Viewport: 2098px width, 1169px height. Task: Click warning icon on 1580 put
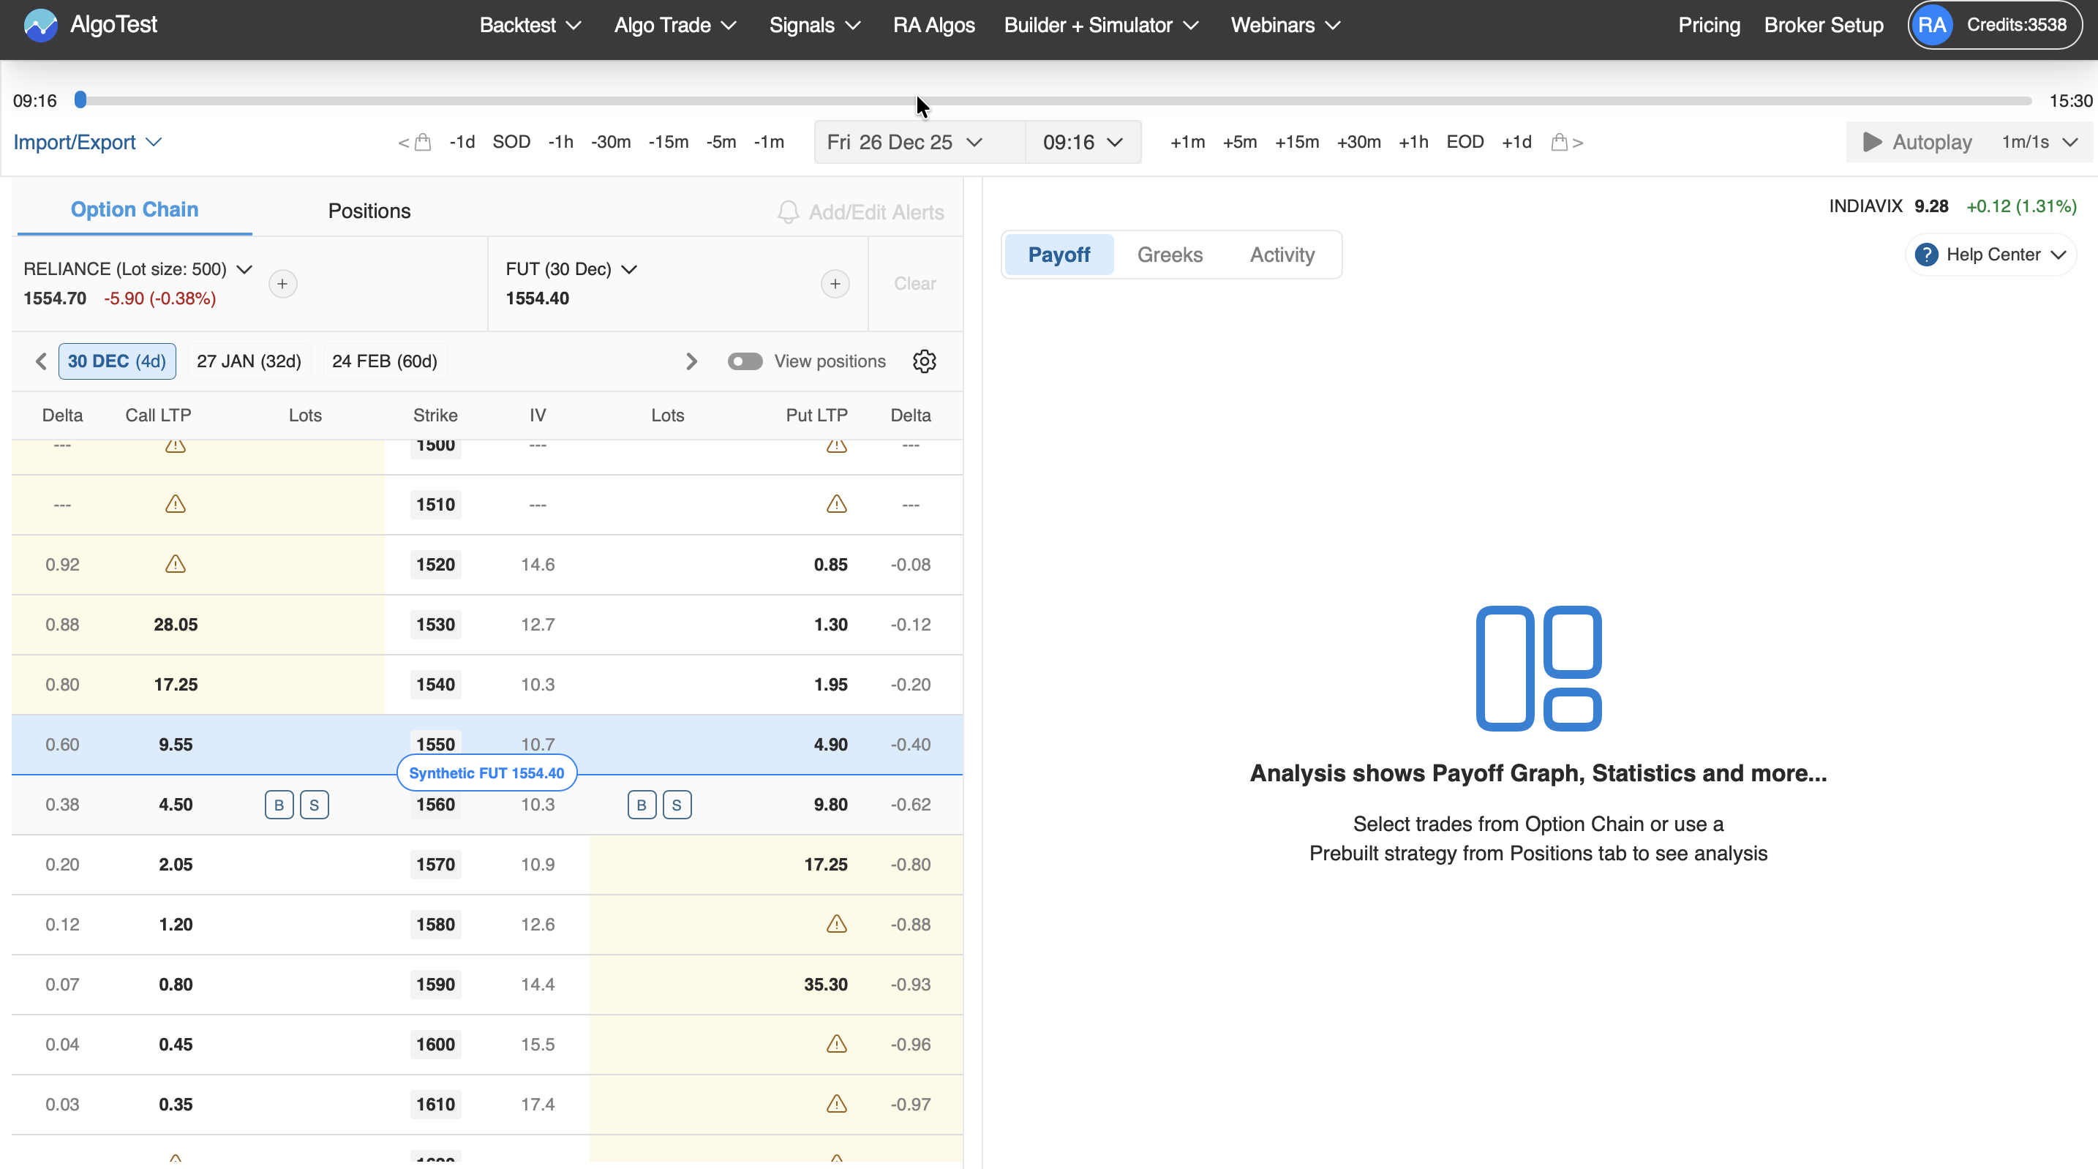pyautogui.click(x=835, y=924)
